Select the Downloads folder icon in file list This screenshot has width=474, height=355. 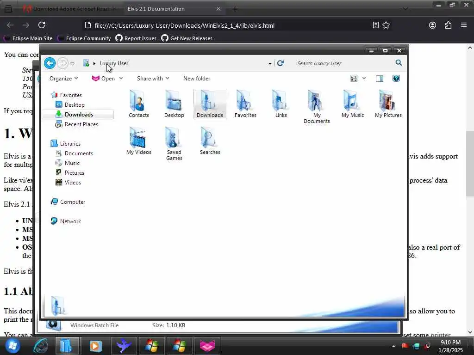[210, 104]
